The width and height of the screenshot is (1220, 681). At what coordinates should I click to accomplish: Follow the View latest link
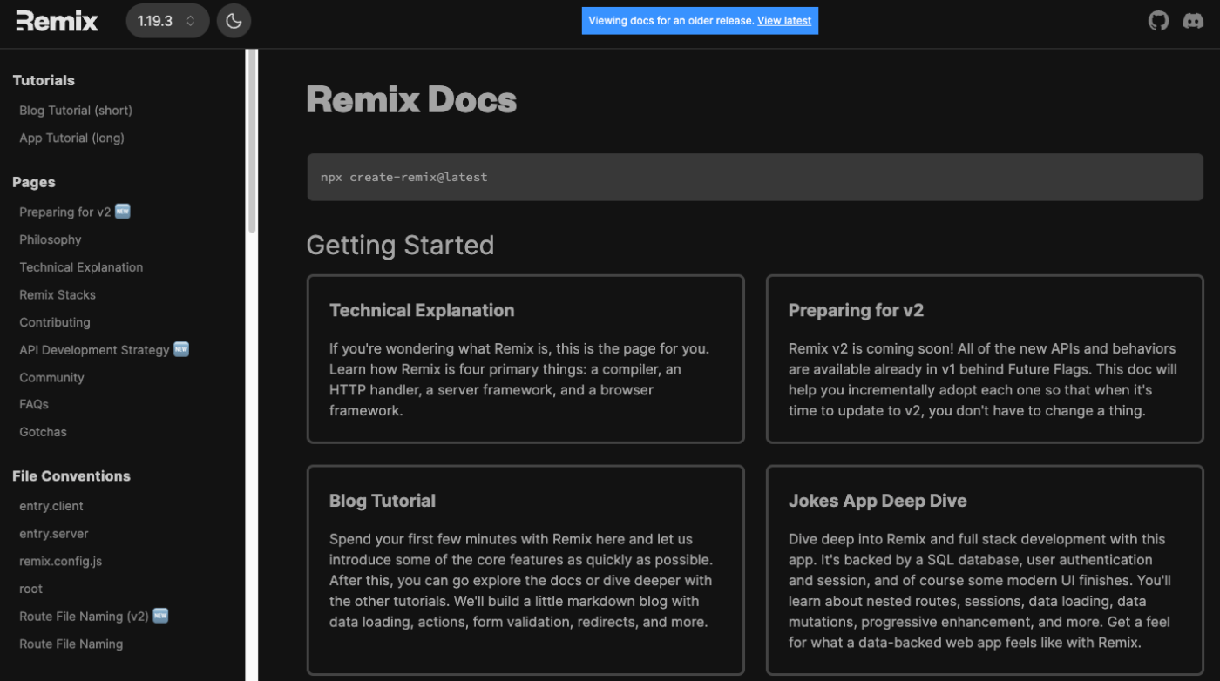coord(784,21)
